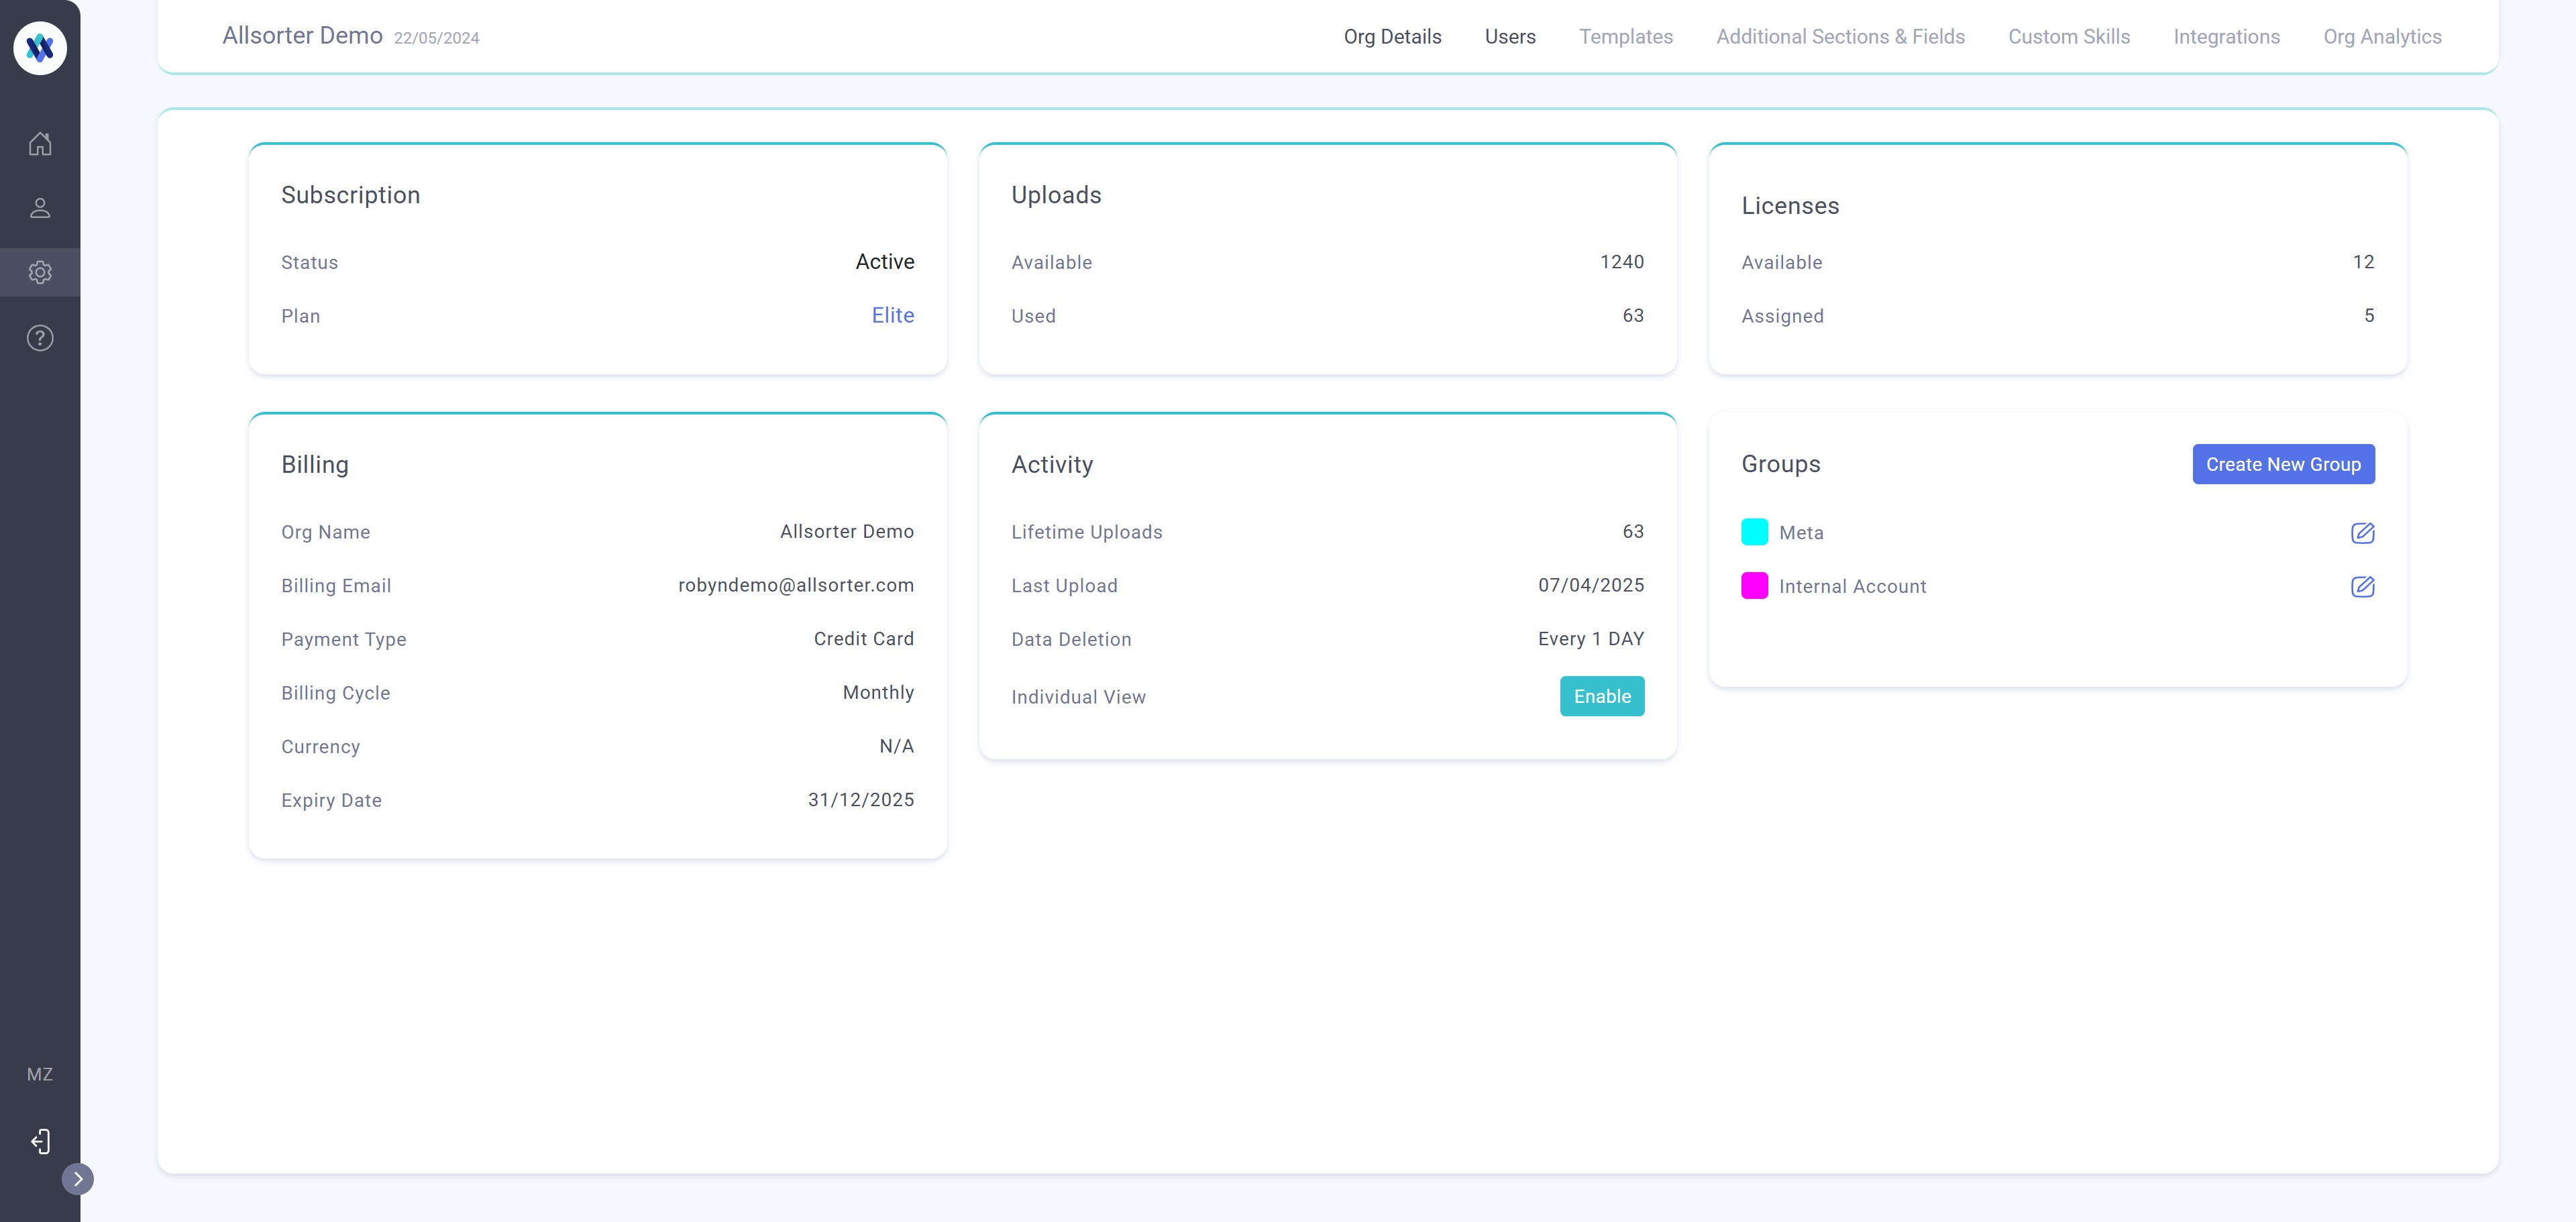Open Additional Sections & Fields tab

point(1840,37)
